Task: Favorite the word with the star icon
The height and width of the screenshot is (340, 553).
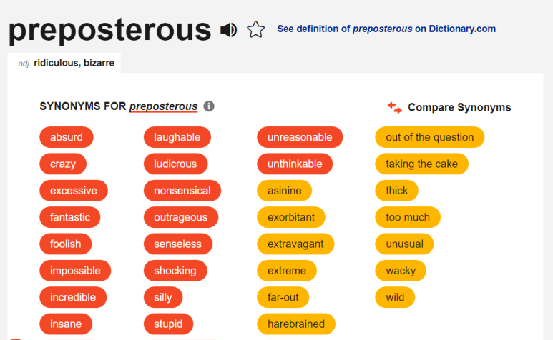Action: click(x=255, y=29)
